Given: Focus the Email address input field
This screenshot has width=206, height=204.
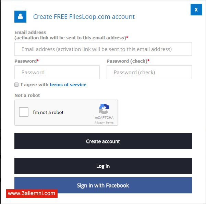Looking at the screenshot, I should (x=103, y=49).
